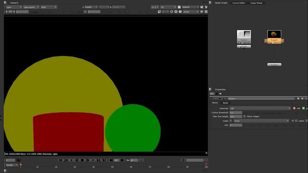Click the Max line length value field
Image resolution: width=308 pixels, height=173 pixels.
pos(236,116)
